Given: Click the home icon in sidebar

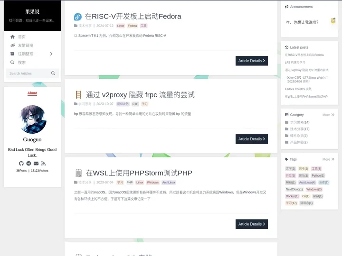Looking at the screenshot, I should 13,37.
